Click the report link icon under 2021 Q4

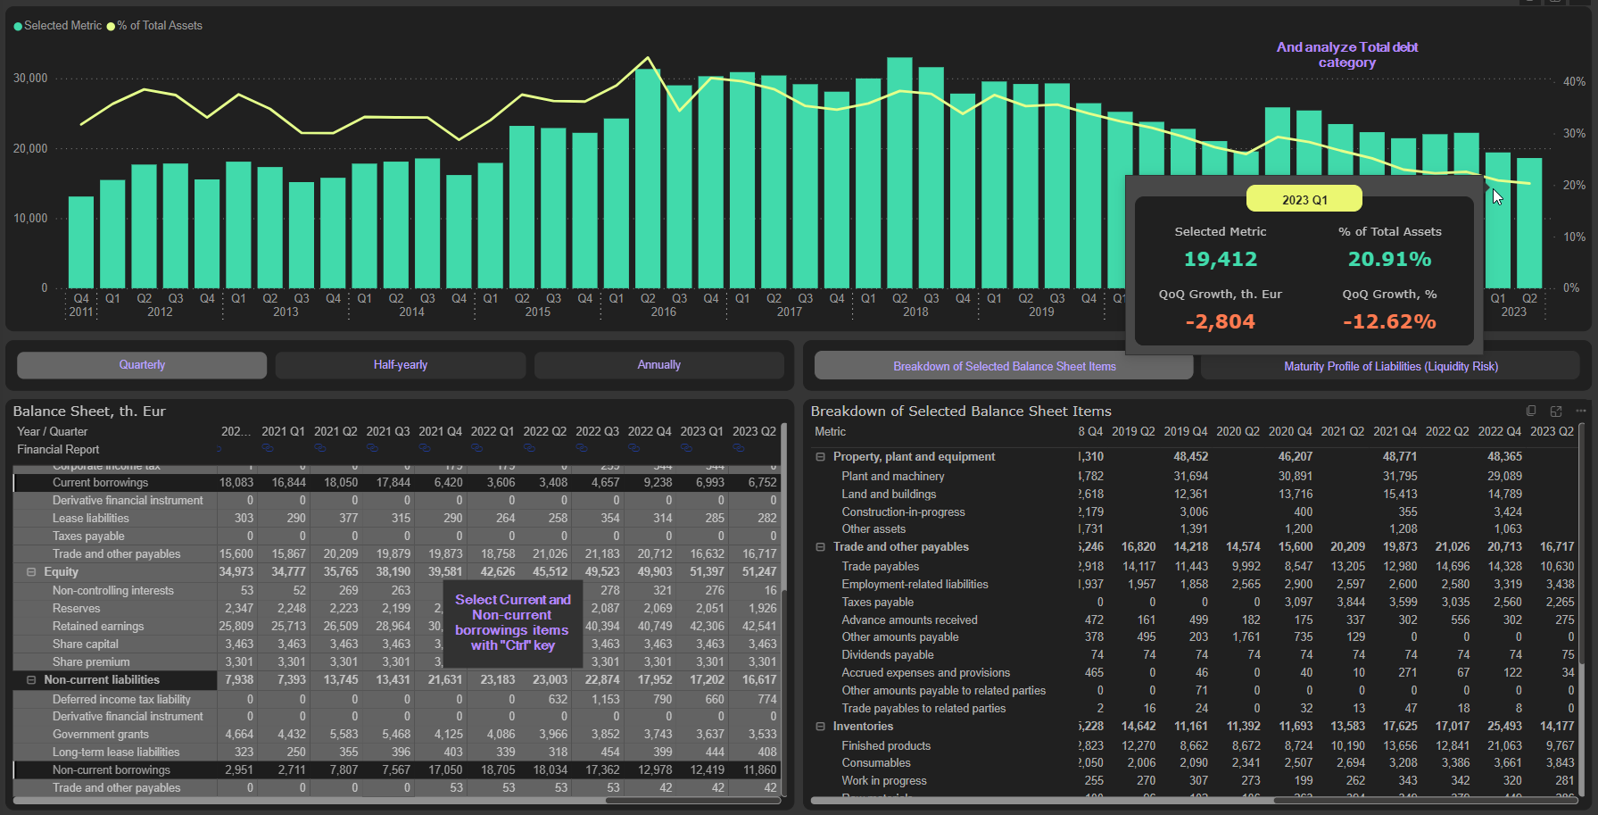[x=425, y=448]
